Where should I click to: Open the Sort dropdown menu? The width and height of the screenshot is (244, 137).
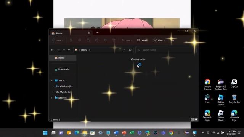[127, 40]
